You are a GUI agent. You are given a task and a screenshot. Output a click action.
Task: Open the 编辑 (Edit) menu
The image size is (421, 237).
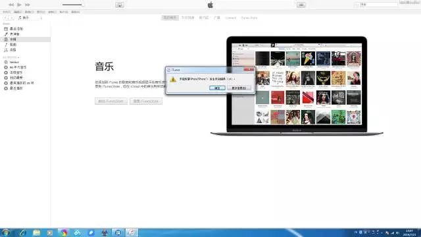click(x=18, y=12)
